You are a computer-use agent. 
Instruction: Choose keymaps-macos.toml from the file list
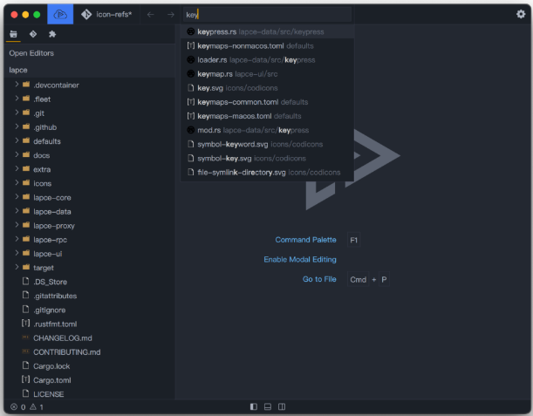(x=236, y=116)
